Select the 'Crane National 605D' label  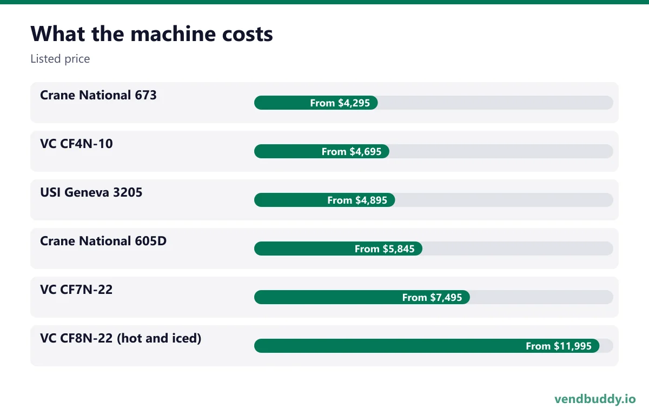pos(103,241)
